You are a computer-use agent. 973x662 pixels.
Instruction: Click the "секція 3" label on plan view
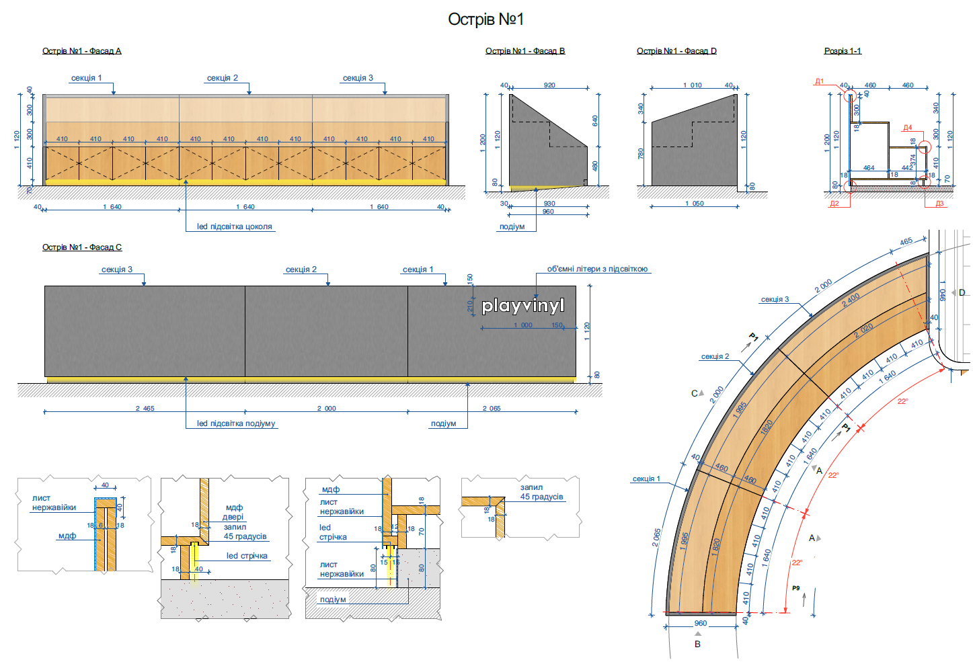[775, 300]
